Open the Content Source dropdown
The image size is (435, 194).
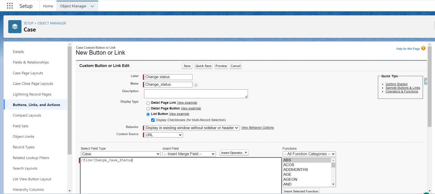pyautogui.click(x=163, y=135)
